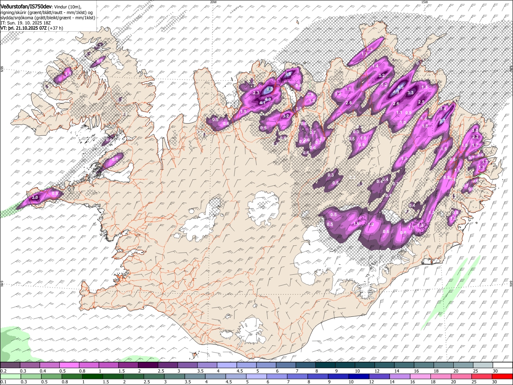513x385 pixels.
Task: Click the Veðurstofan/IS750dev title text
Action: pyautogui.click(x=26, y=7)
